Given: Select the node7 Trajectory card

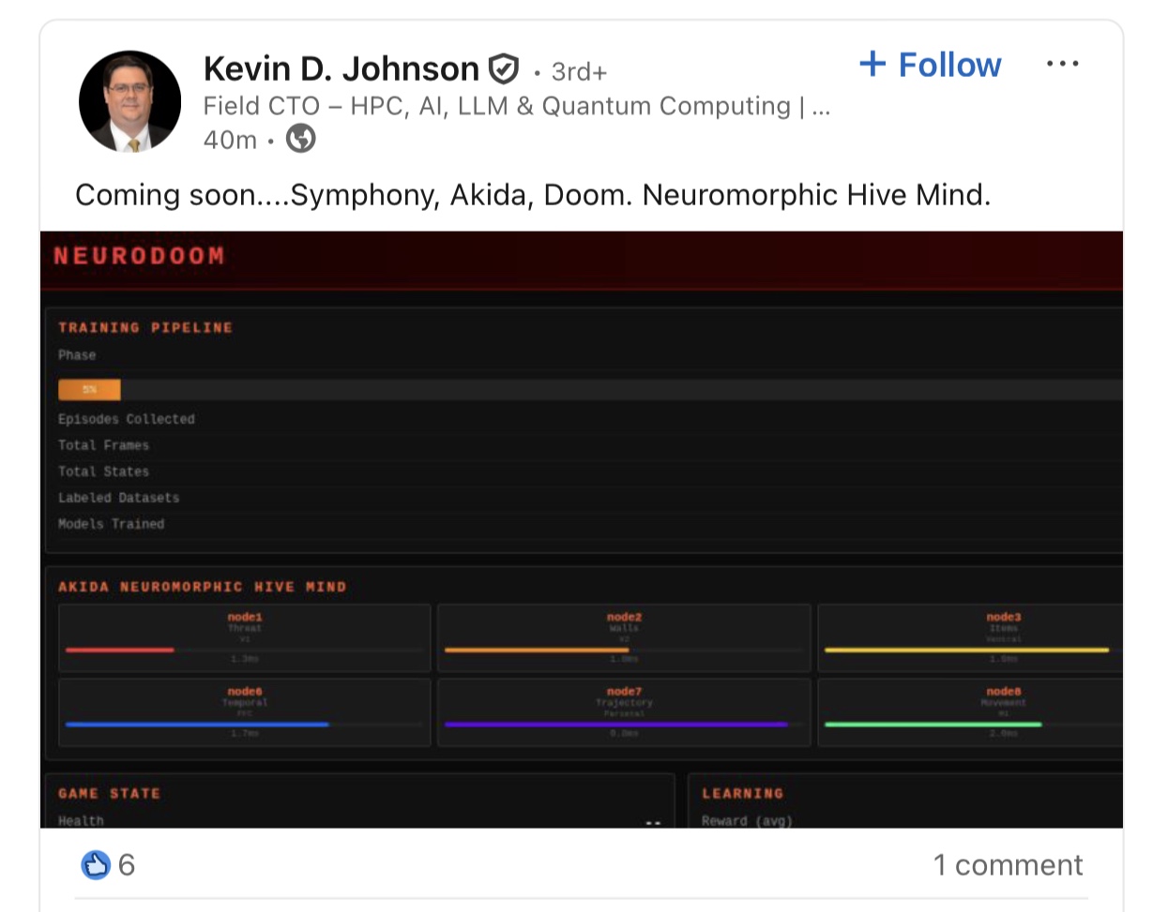Looking at the screenshot, I should pos(624,712).
